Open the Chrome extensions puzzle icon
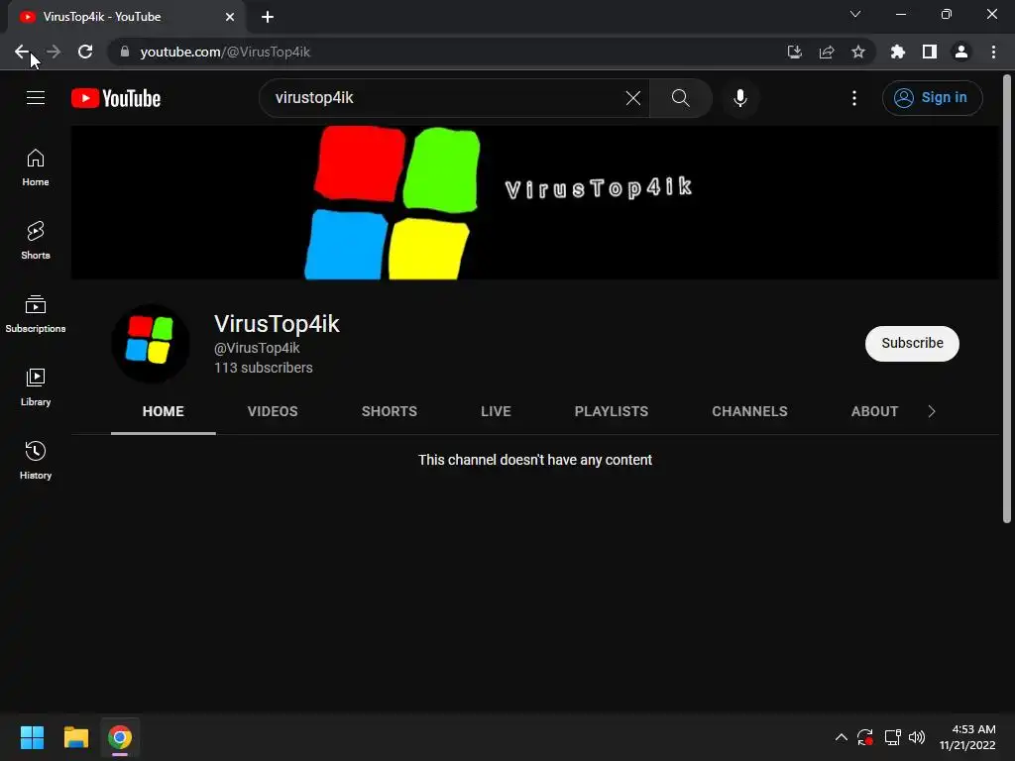The width and height of the screenshot is (1015, 761). pos(897,52)
